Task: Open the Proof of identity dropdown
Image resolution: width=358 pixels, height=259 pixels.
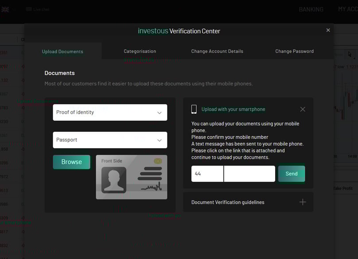Action: pos(110,112)
